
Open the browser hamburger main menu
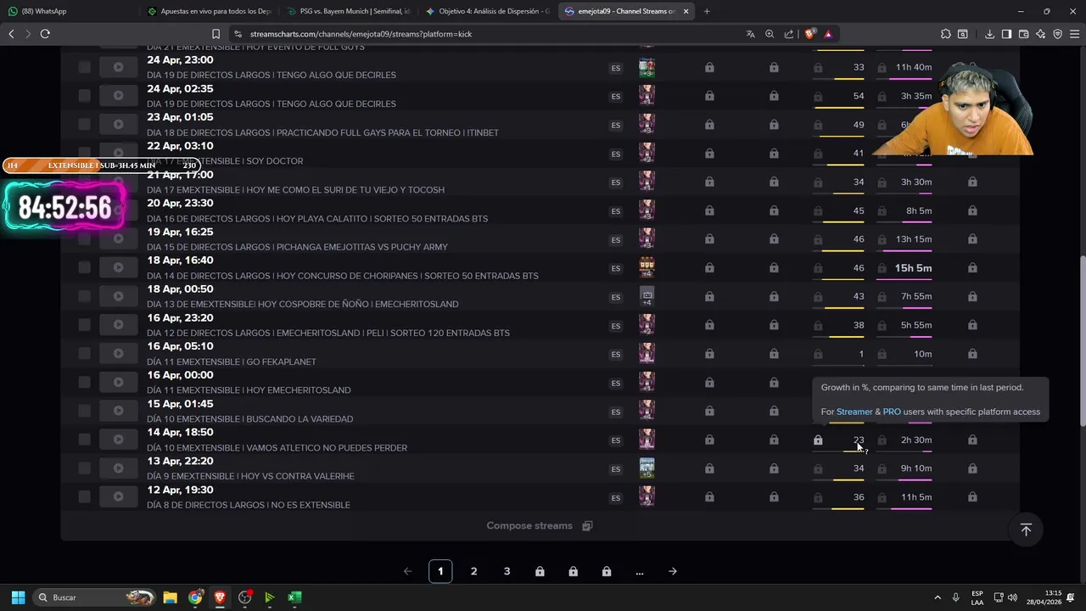1074,34
